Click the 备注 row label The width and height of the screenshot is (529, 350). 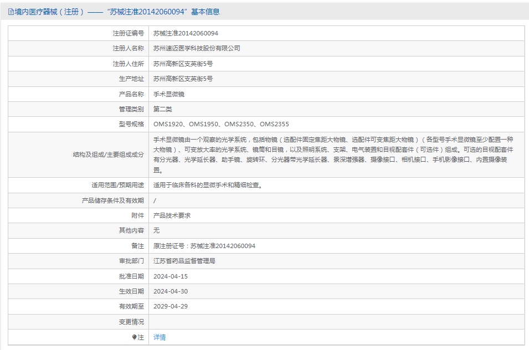click(137, 246)
